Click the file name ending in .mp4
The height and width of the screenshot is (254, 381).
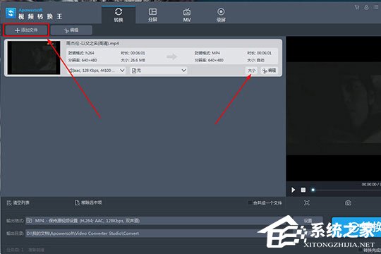coord(92,43)
